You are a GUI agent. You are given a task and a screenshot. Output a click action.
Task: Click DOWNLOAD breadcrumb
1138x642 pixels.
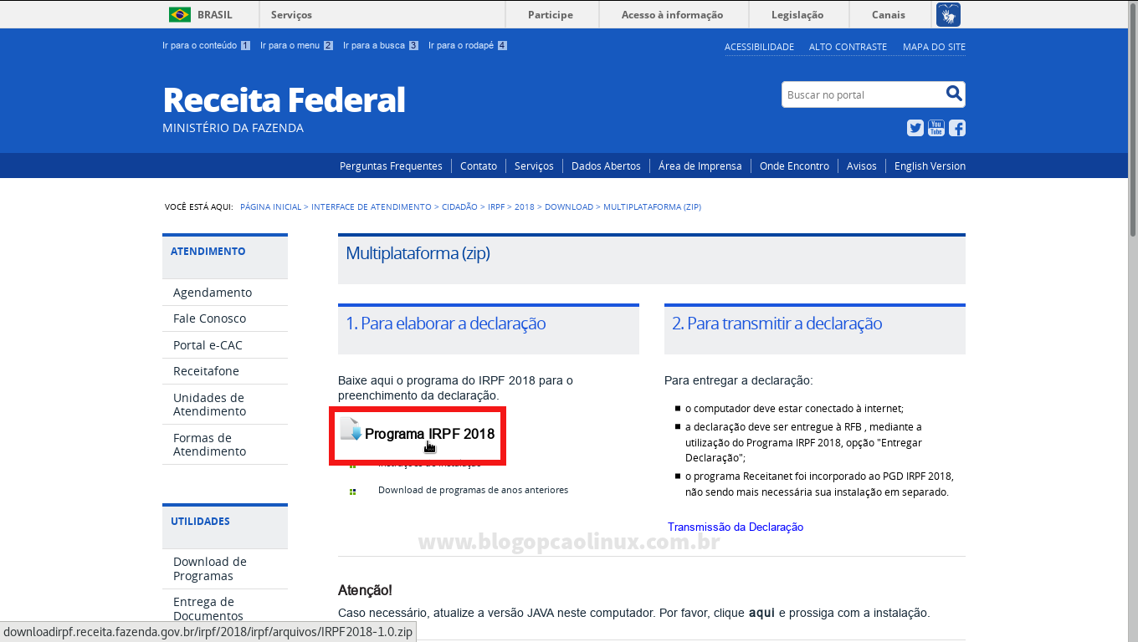pyautogui.click(x=569, y=206)
